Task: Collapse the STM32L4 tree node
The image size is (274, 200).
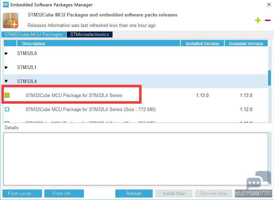Action: [x=6, y=81]
